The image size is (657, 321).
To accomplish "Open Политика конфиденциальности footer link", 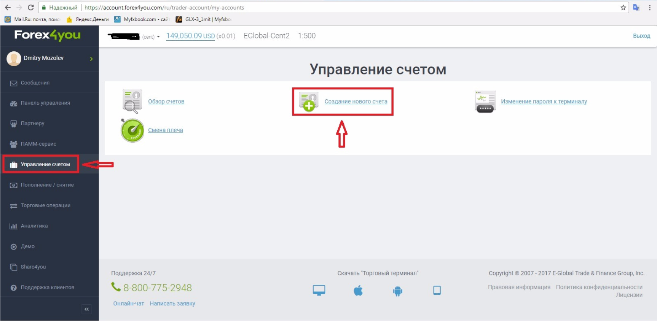I will click(599, 287).
